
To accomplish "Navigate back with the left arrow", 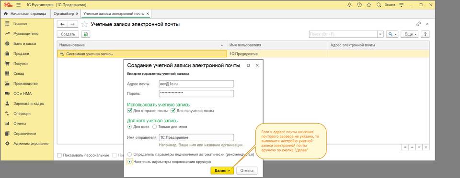I will point(62,24).
